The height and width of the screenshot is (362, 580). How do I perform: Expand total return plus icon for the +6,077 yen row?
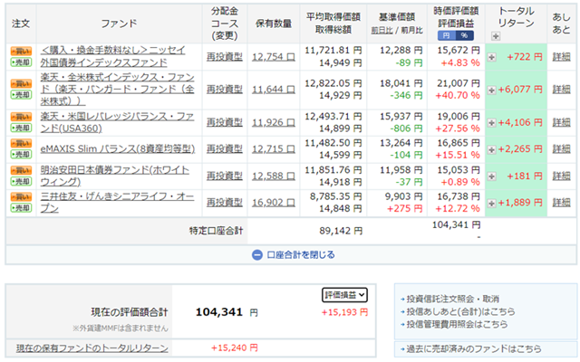click(492, 89)
